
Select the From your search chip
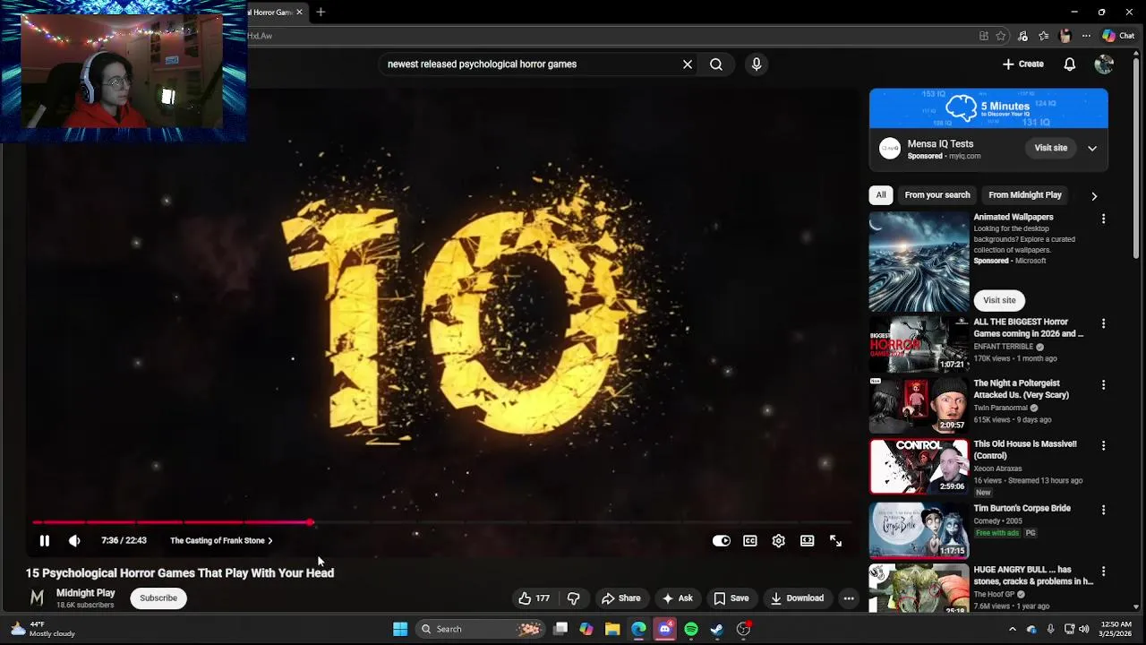click(x=937, y=195)
